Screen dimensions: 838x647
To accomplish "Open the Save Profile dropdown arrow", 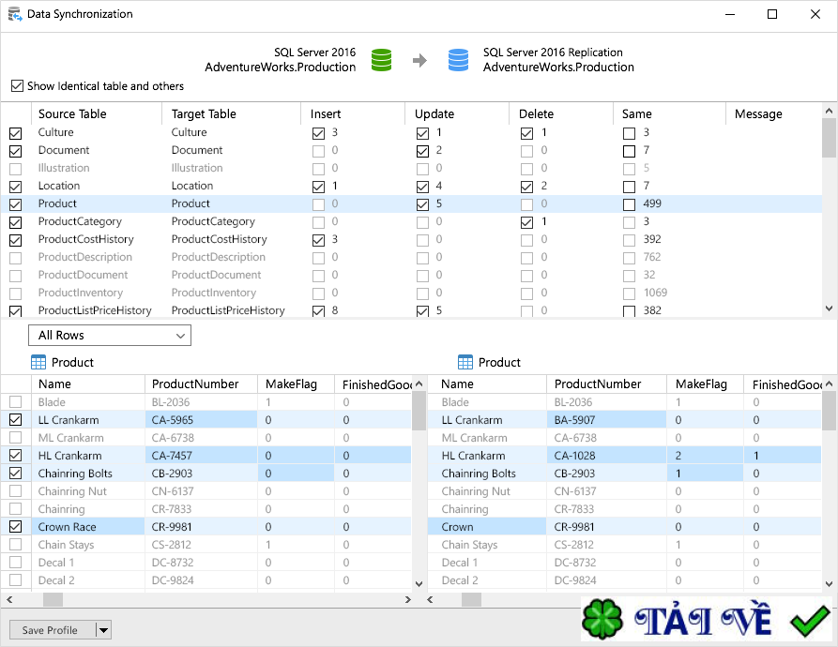I will [x=103, y=630].
